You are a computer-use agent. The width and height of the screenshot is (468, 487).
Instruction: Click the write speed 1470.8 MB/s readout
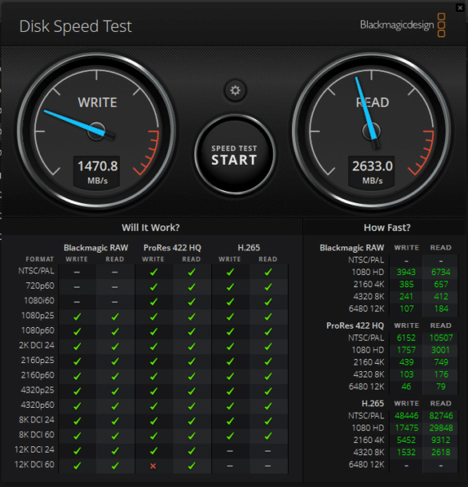(98, 172)
